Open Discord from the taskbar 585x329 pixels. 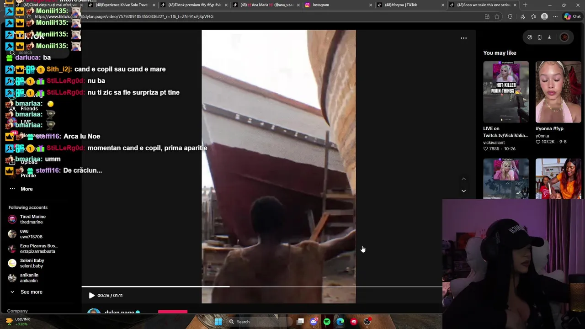pyautogui.click(x=314, y=322)
